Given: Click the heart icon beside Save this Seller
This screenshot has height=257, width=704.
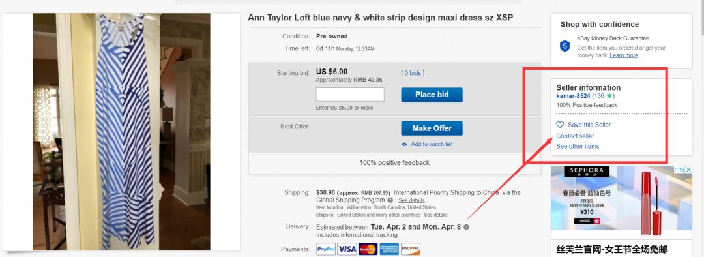Looking at the screenshot, I should click(560, 125).
